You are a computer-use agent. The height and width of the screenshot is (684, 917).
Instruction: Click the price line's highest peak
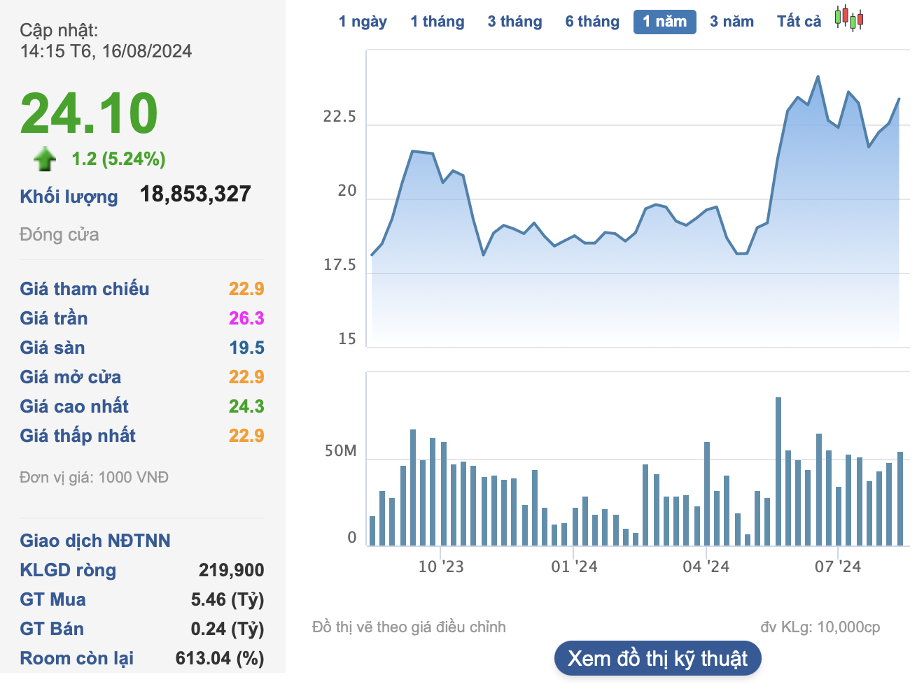coord(818,77)
